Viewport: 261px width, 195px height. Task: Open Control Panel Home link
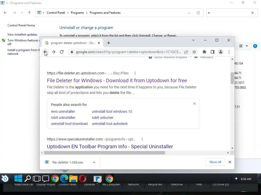point(21,25)
